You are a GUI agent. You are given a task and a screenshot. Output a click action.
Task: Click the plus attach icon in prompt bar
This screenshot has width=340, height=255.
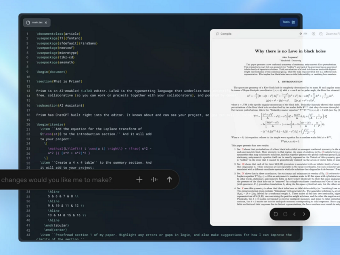139,179
